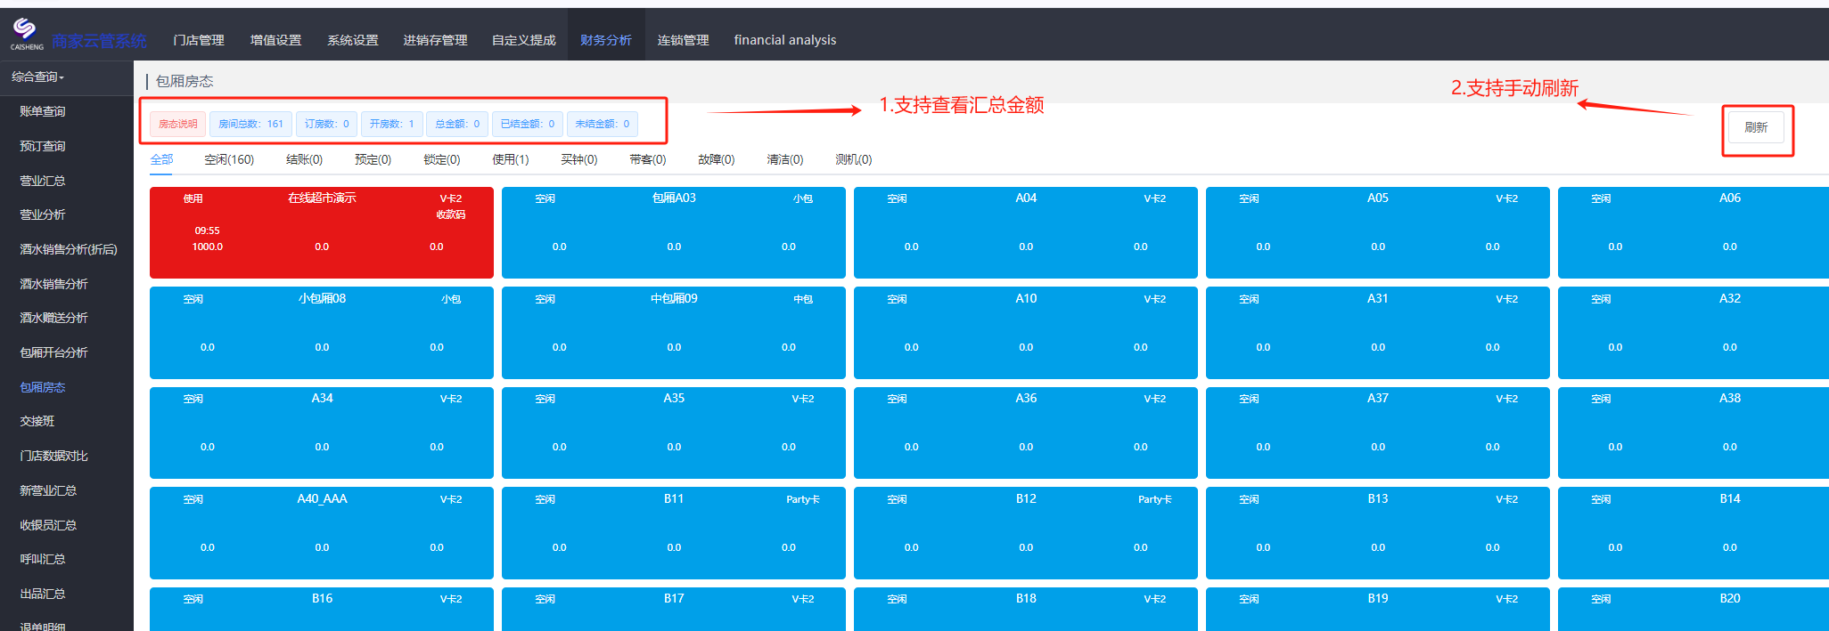Open 预订查询 in the sidebar
This screenshot has height=631, width=1829.
[43, 146]
